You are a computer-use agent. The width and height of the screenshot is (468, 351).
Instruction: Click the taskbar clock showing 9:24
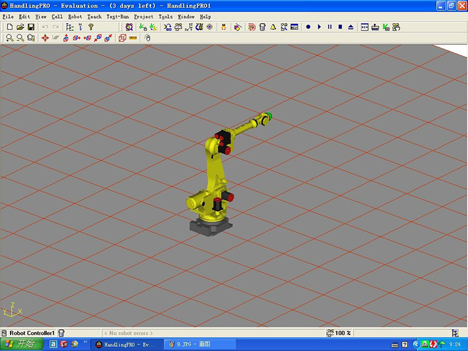[x=454, y=344]
